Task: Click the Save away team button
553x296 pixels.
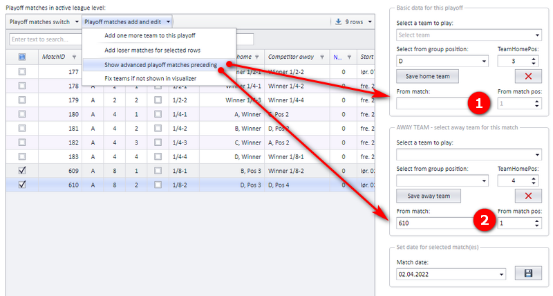Action: point(429,196)
